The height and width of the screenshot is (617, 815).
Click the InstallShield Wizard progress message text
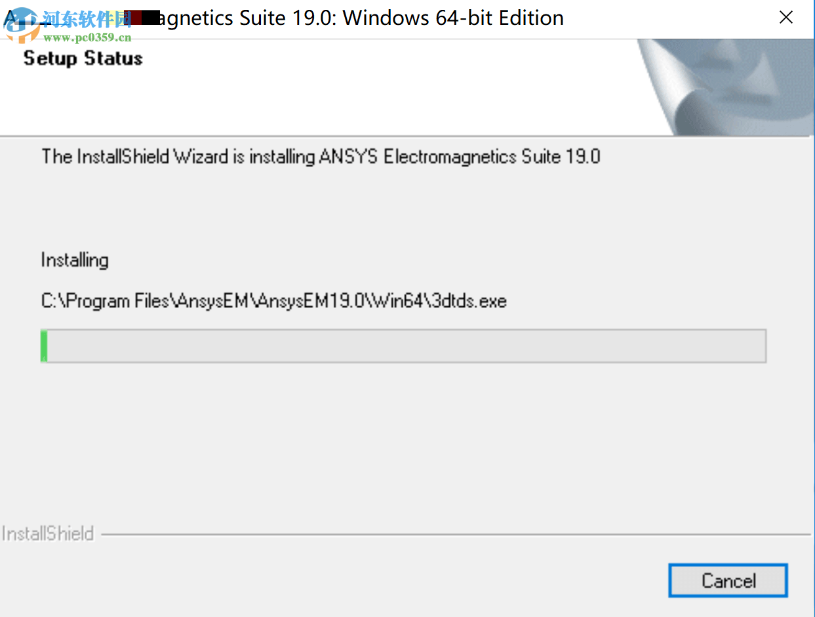pyautogui.click(x=321, y=157)
